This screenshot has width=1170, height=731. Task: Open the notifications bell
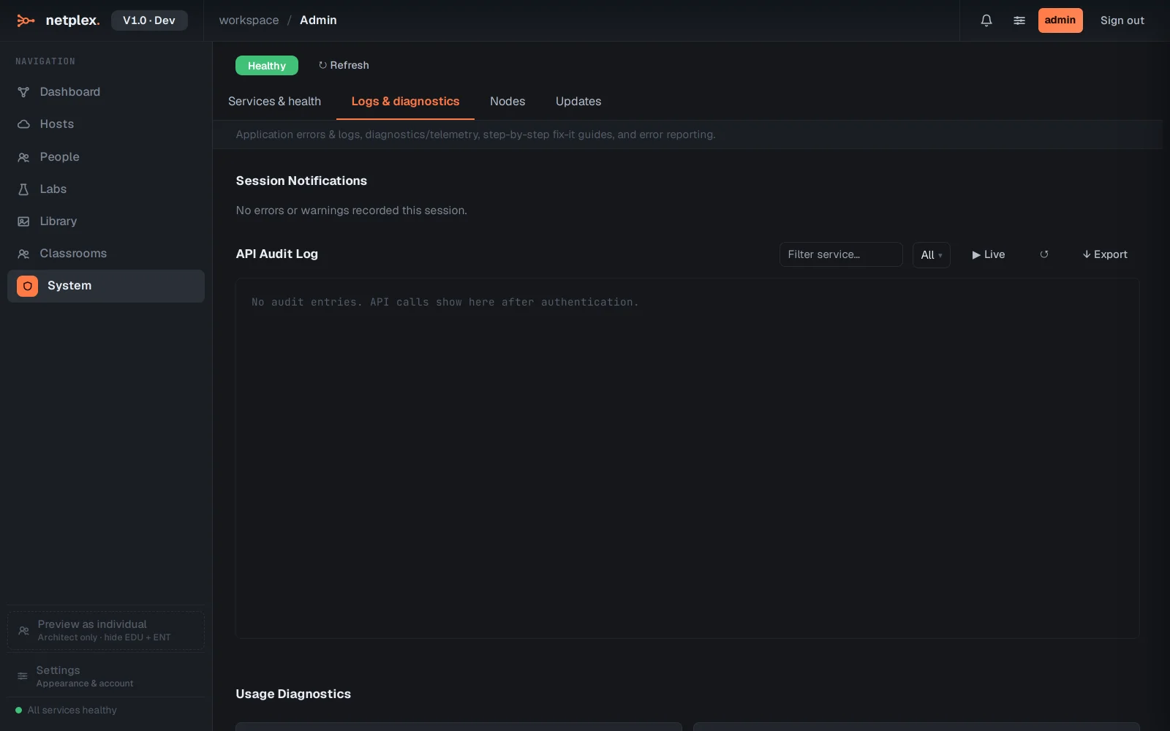[x=986, y=20]
